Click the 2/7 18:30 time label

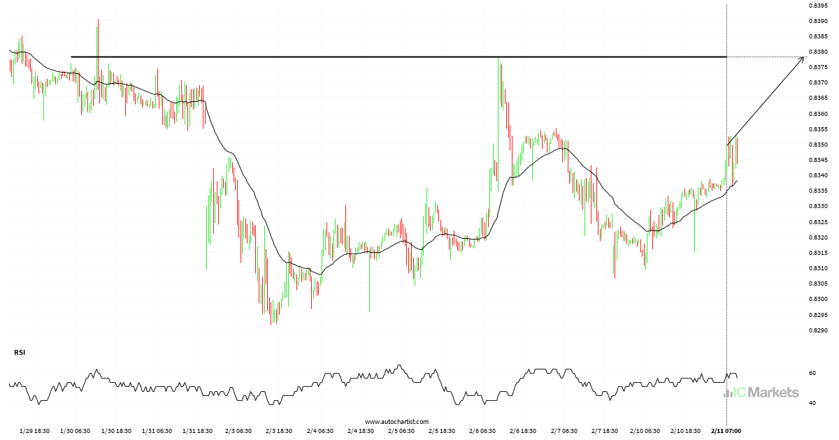coord(604,431)
